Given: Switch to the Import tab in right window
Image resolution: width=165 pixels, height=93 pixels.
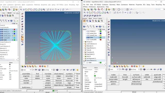Looking at the screenshot, I should 100,18.
